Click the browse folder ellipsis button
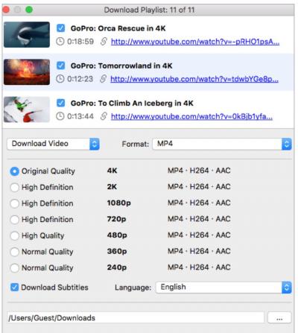This screenshot has width=298, height=333. (x=279, y=318)
